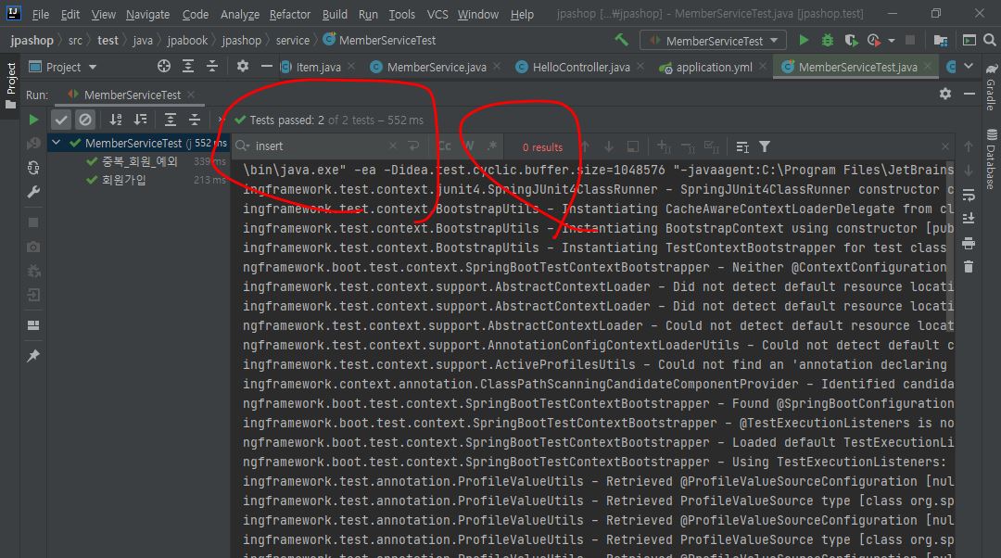Toggle Show Ignored tests button
This screenshot has width=1001, height=558.
click(x=85, y=120)
